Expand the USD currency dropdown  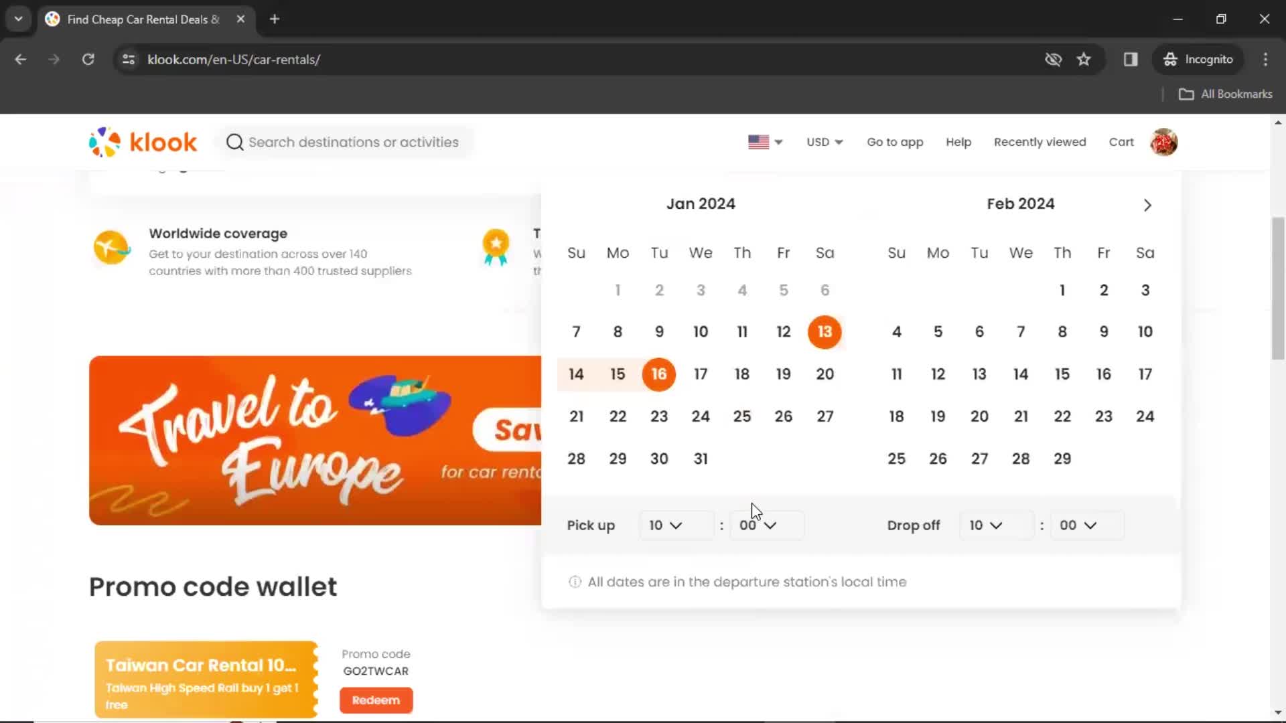pos(824,142)
